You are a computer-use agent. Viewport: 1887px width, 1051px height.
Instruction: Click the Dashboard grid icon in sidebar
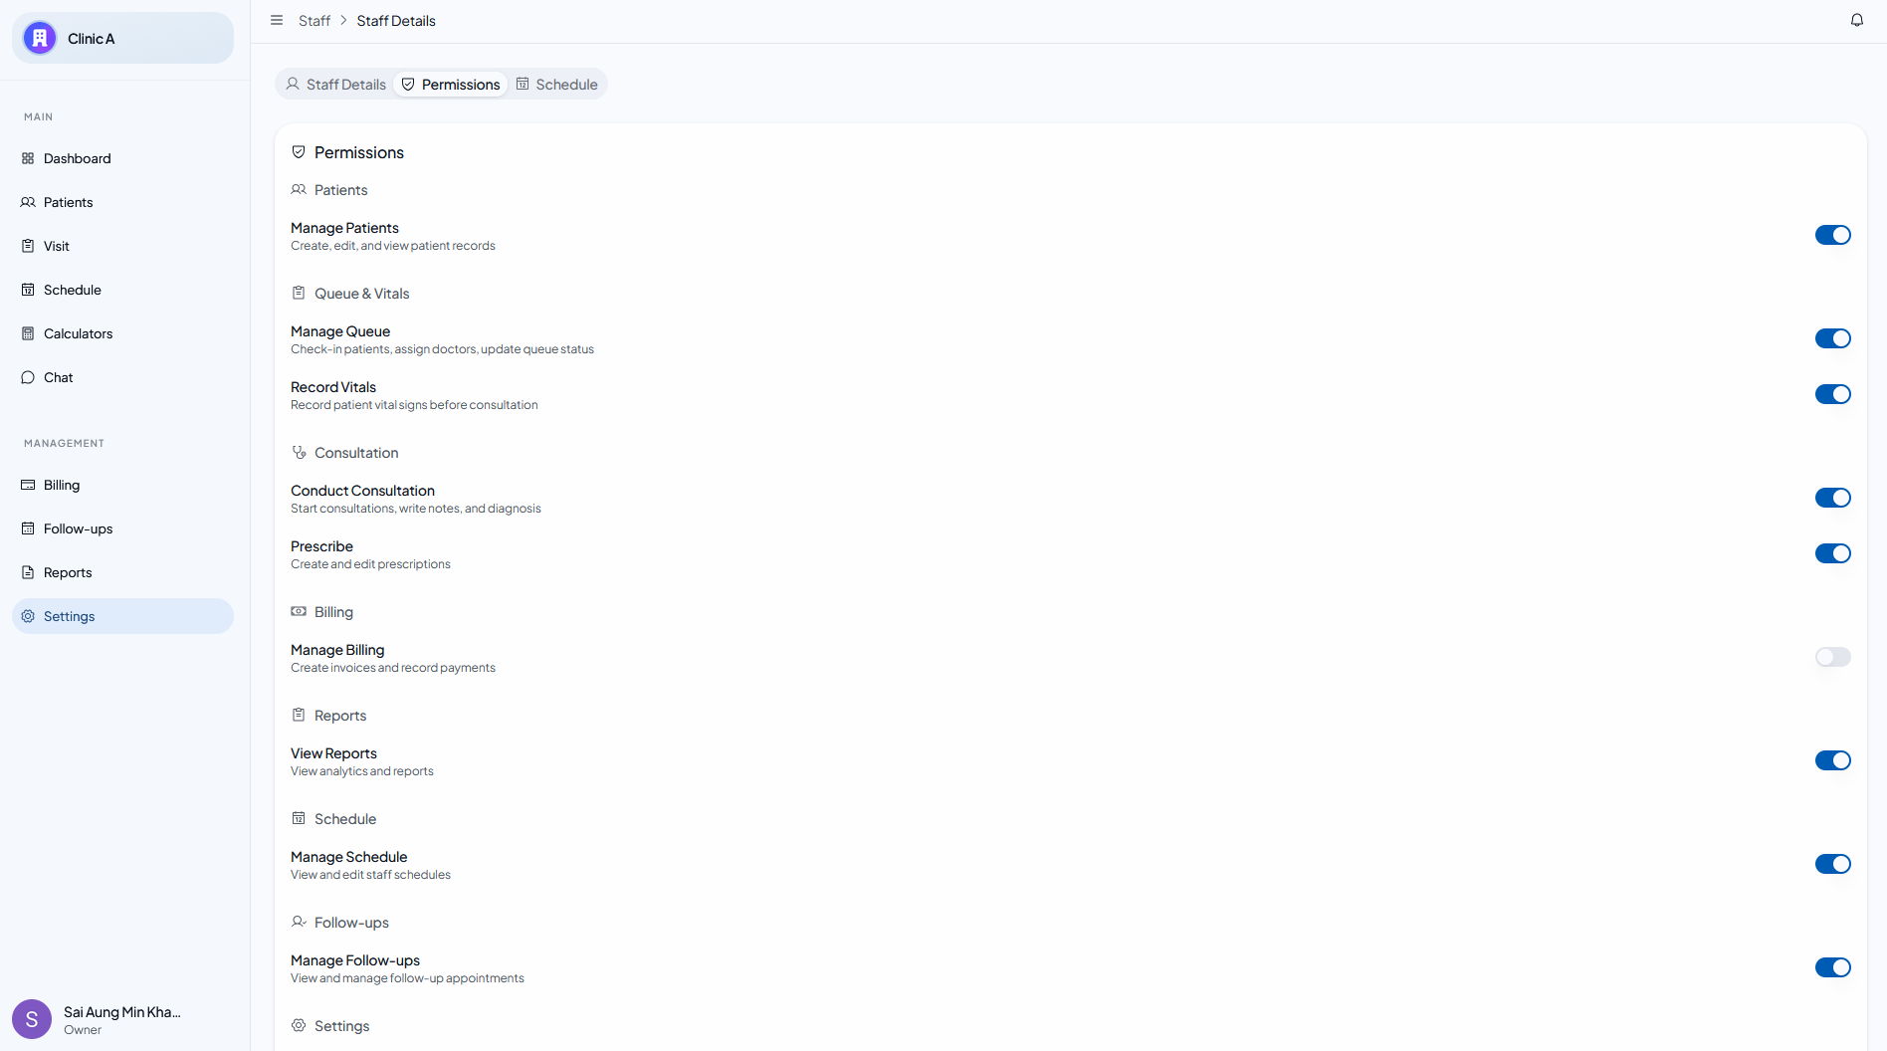28,158
